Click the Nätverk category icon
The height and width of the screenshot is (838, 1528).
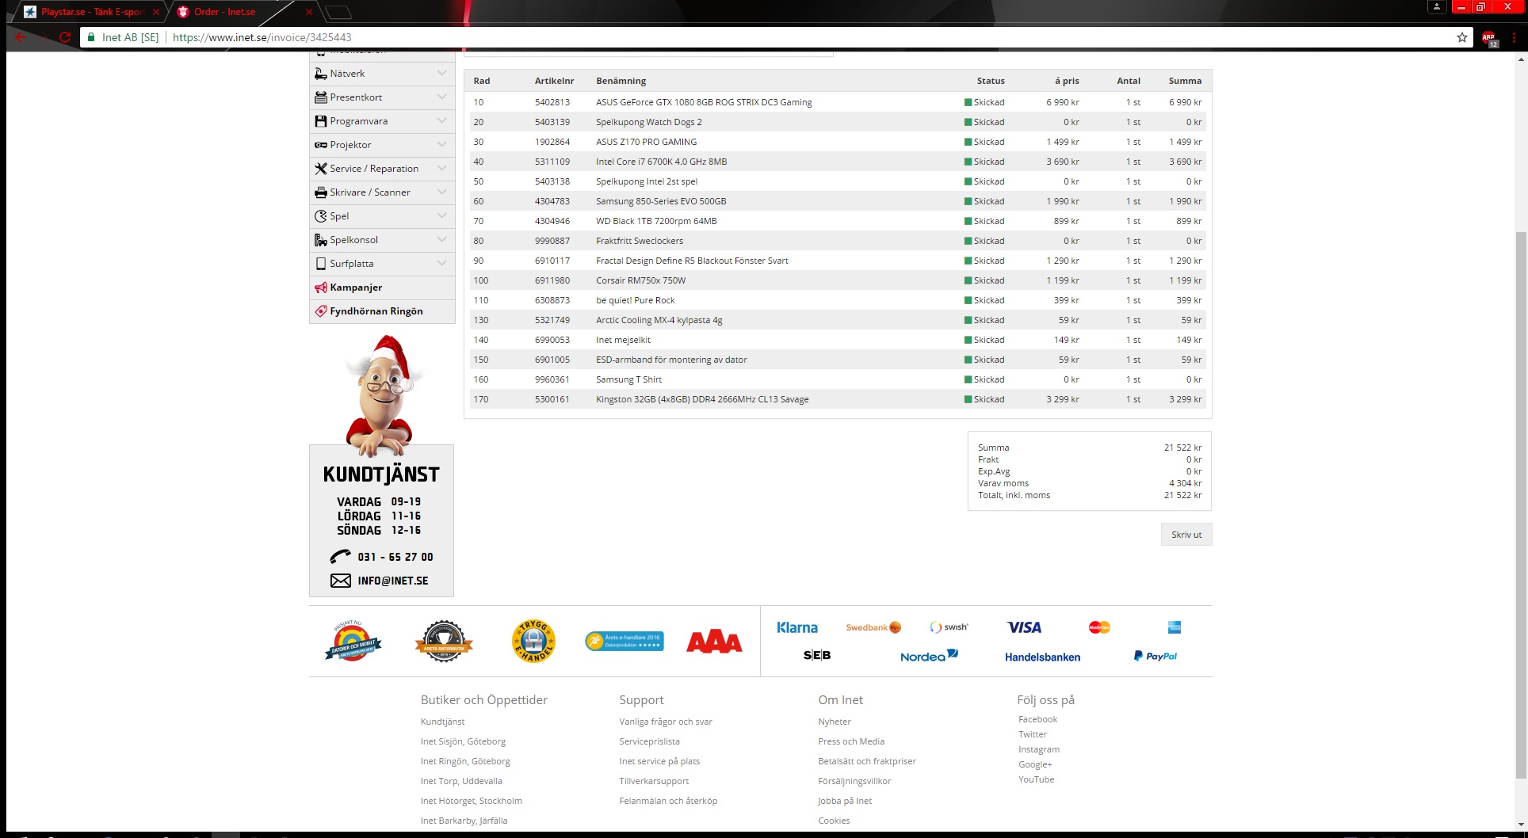[x=321, y=74]
